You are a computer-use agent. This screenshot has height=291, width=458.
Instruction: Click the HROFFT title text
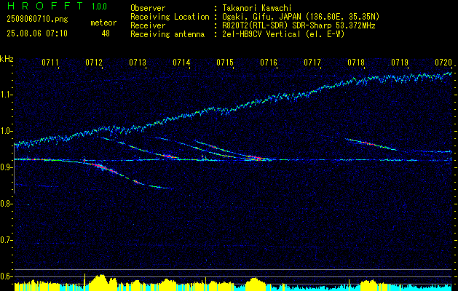[45, 6]
